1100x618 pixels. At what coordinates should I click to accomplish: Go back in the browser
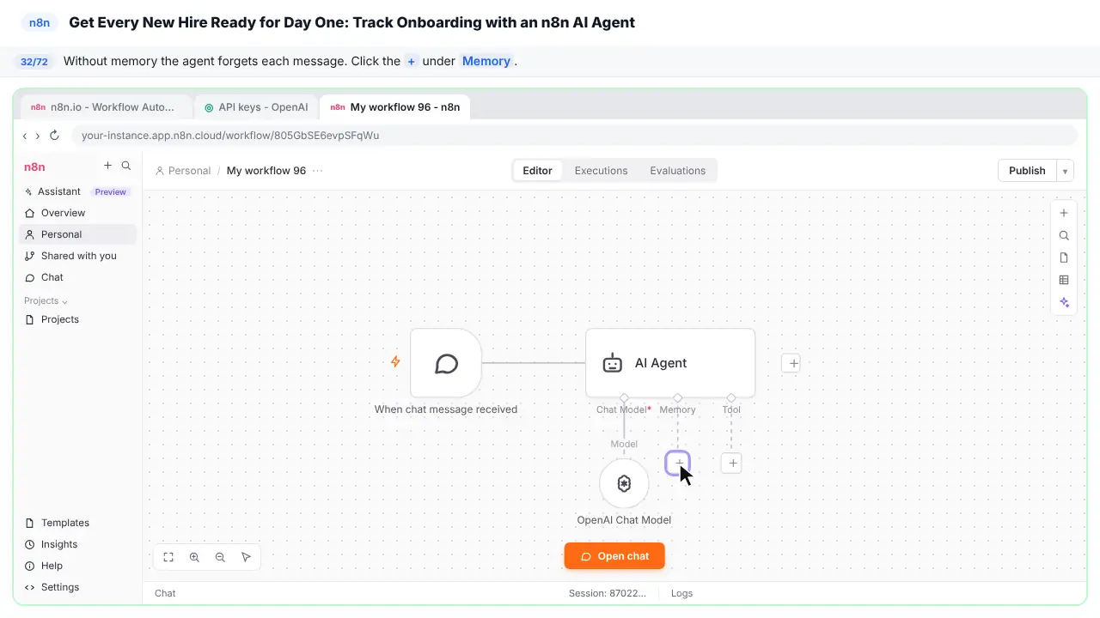(25, 136)
